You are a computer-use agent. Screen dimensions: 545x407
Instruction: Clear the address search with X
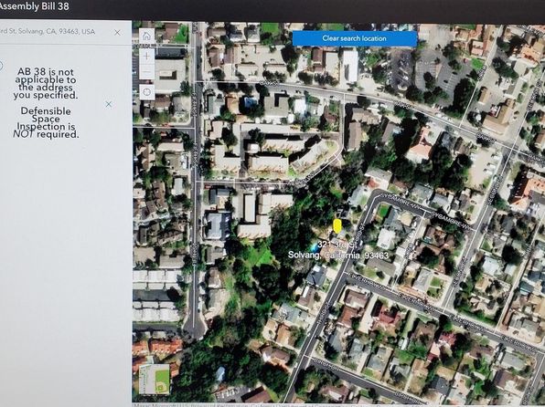[117, 32]
